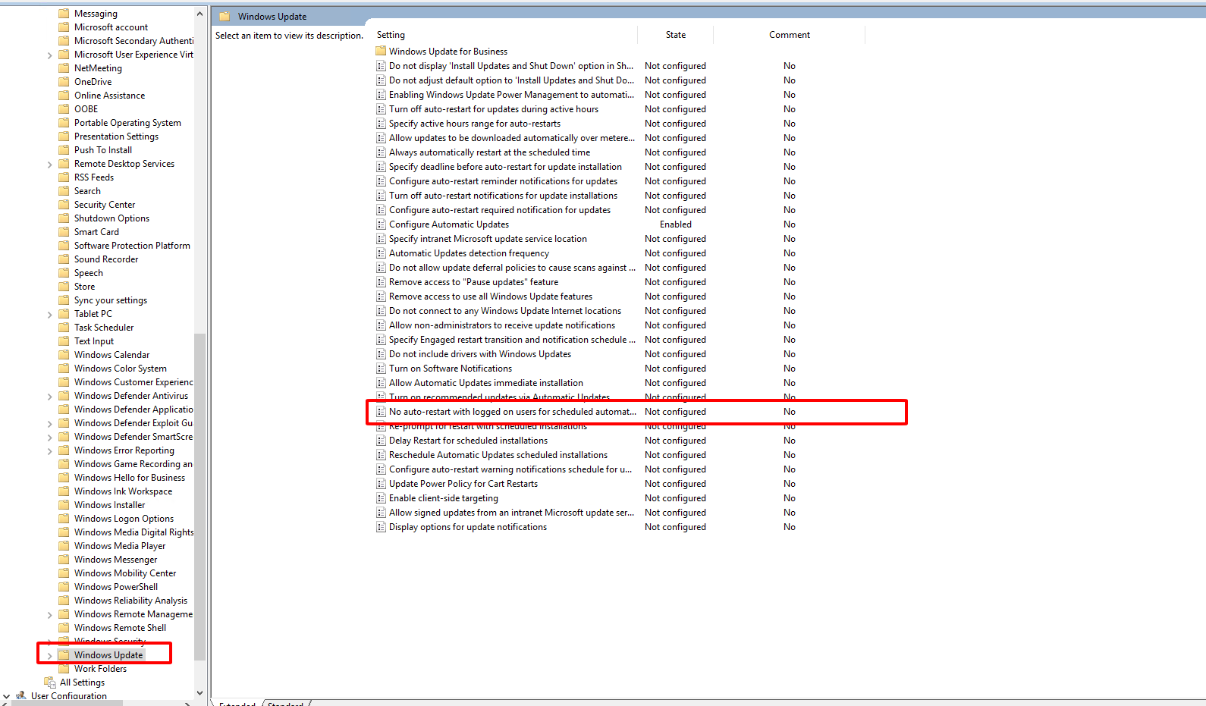Screen dimensions: 1206x706
Task: Select the Work Folders tree item
Action: [100, 669]
